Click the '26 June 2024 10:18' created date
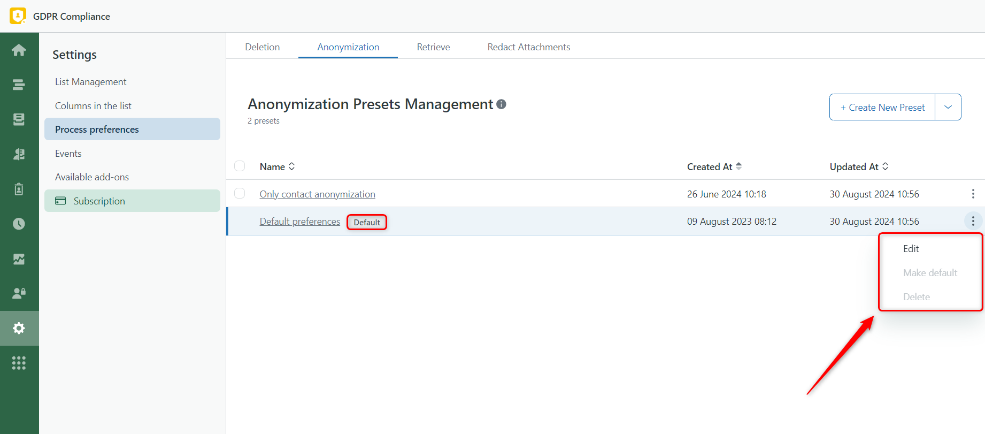The width and height of the screenshot is (985, 434). (727, 194)
